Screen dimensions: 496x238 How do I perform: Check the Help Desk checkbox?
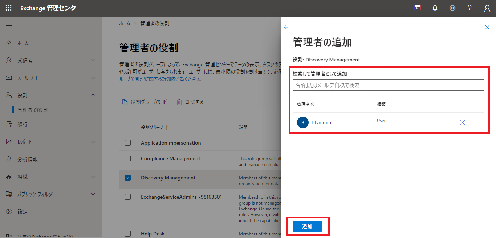click(128, 234)
